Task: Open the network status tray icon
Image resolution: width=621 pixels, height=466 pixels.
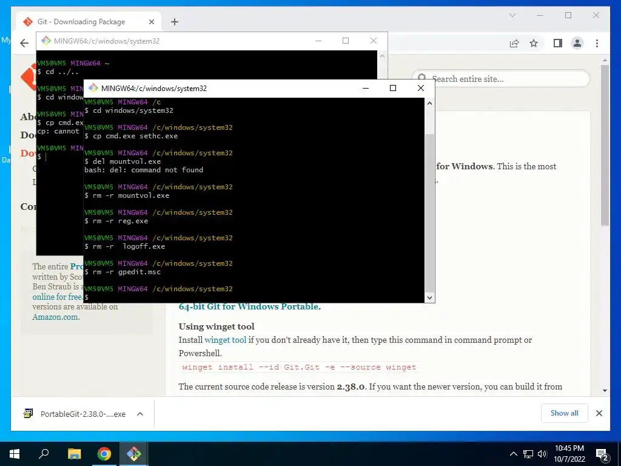Action: click(x=528, y=454)
